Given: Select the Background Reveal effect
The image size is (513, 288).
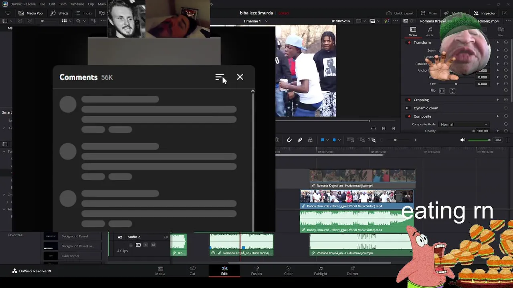Looking at the screenshot, I should [x=72, y=236].
